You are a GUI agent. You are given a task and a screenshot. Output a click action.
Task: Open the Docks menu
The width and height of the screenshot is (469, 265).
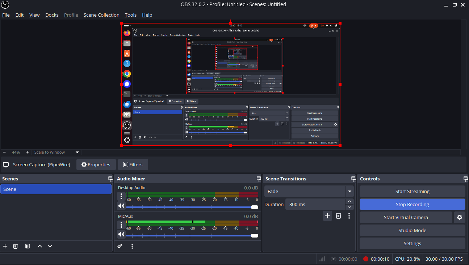click(52, 15)
